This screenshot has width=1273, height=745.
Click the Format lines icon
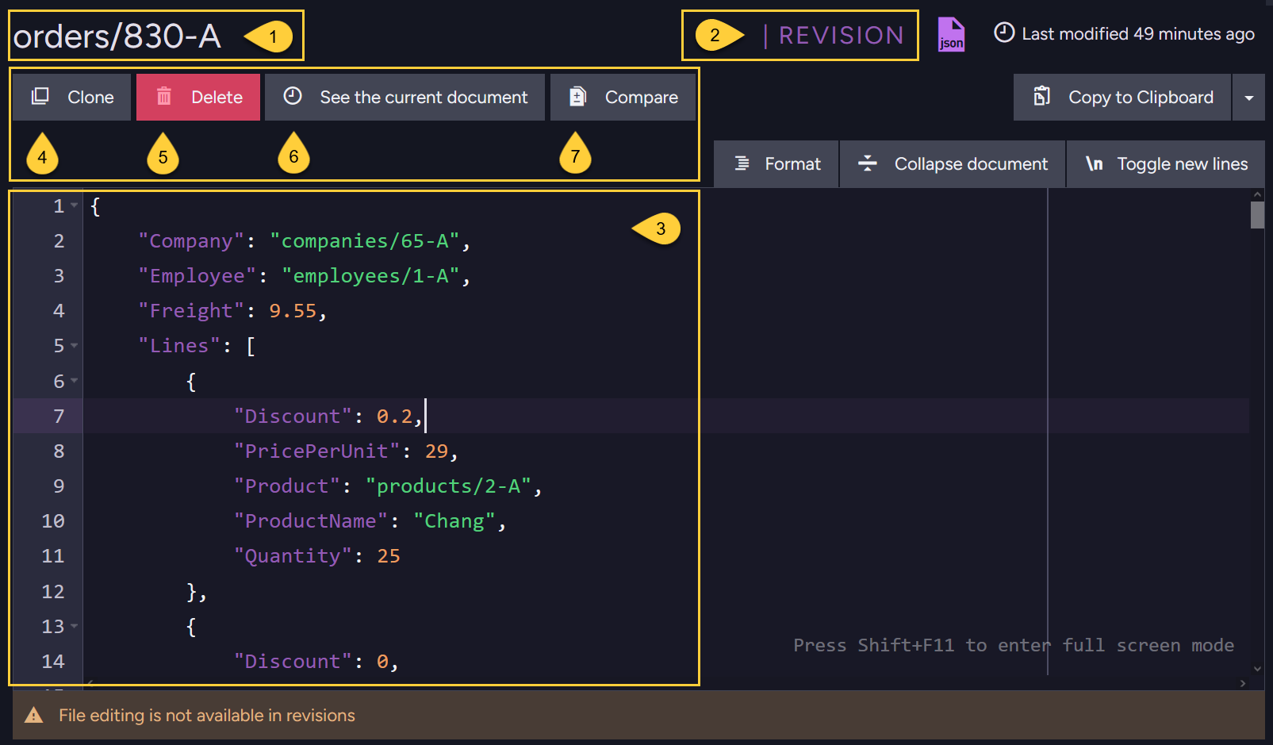coord(742,163)
